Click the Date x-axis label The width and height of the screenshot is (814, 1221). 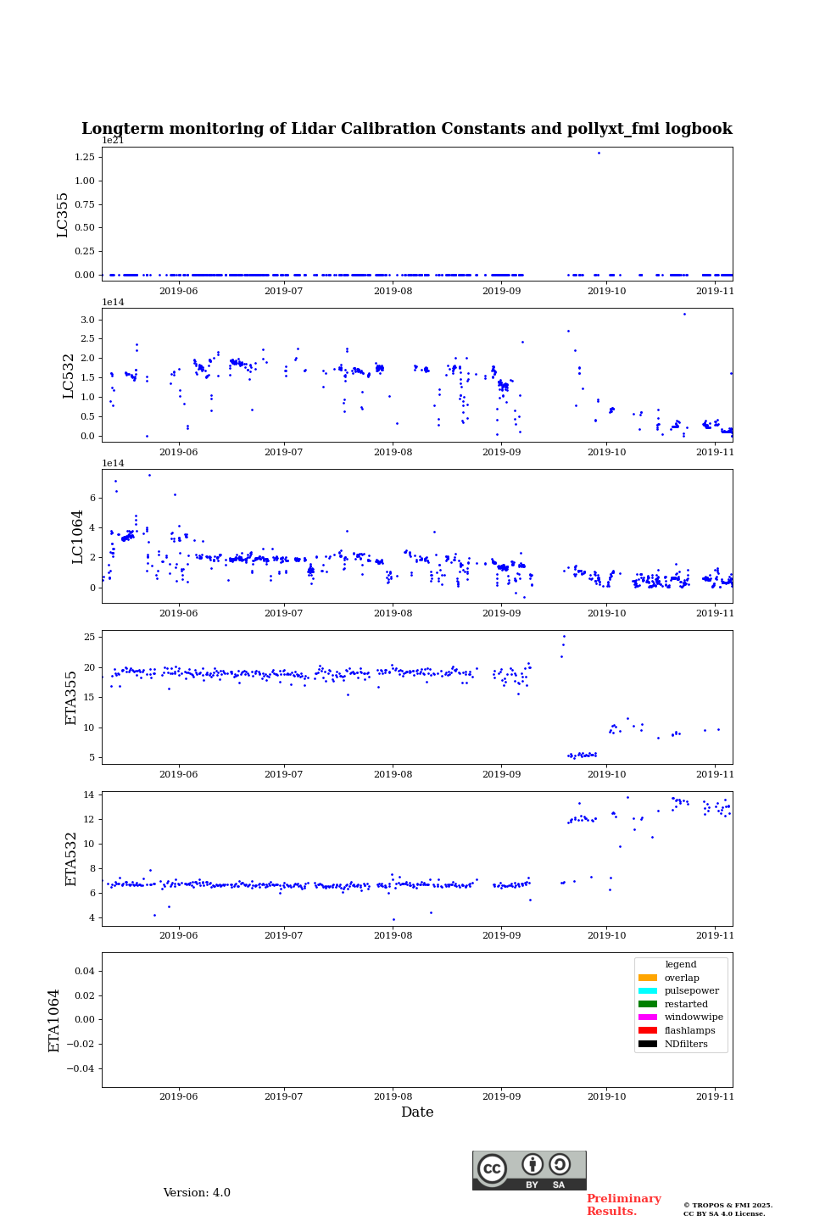pos(417,1112)
